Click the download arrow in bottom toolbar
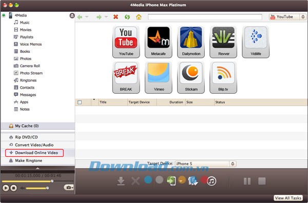Viewport: 308px width, 203px height. click(121, 181)
